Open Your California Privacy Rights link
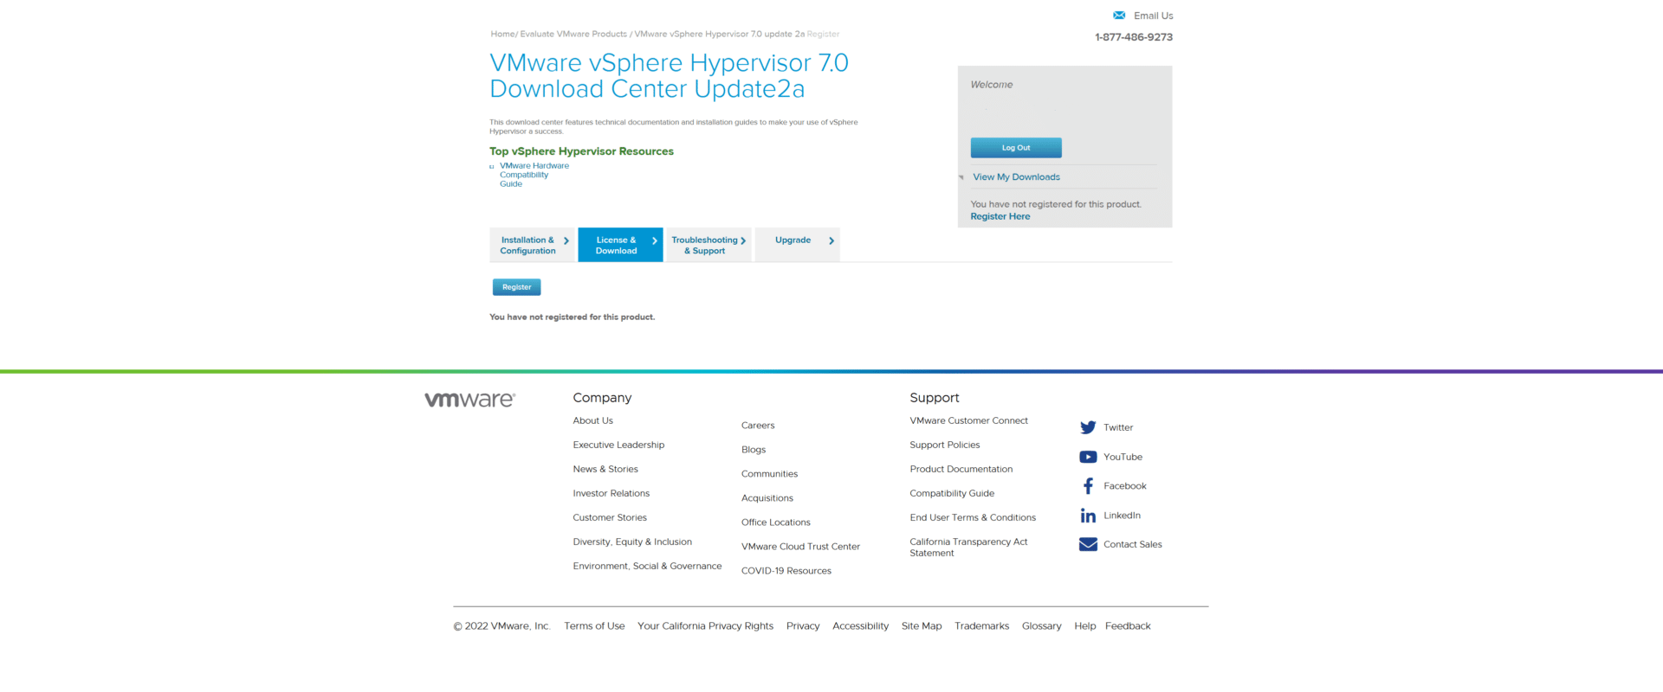This screenshot has height=692, width=1663. point(705,626)
